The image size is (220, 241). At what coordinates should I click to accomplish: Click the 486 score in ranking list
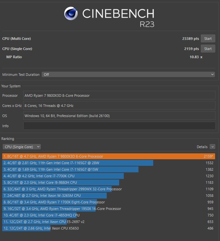click(210, 228)
